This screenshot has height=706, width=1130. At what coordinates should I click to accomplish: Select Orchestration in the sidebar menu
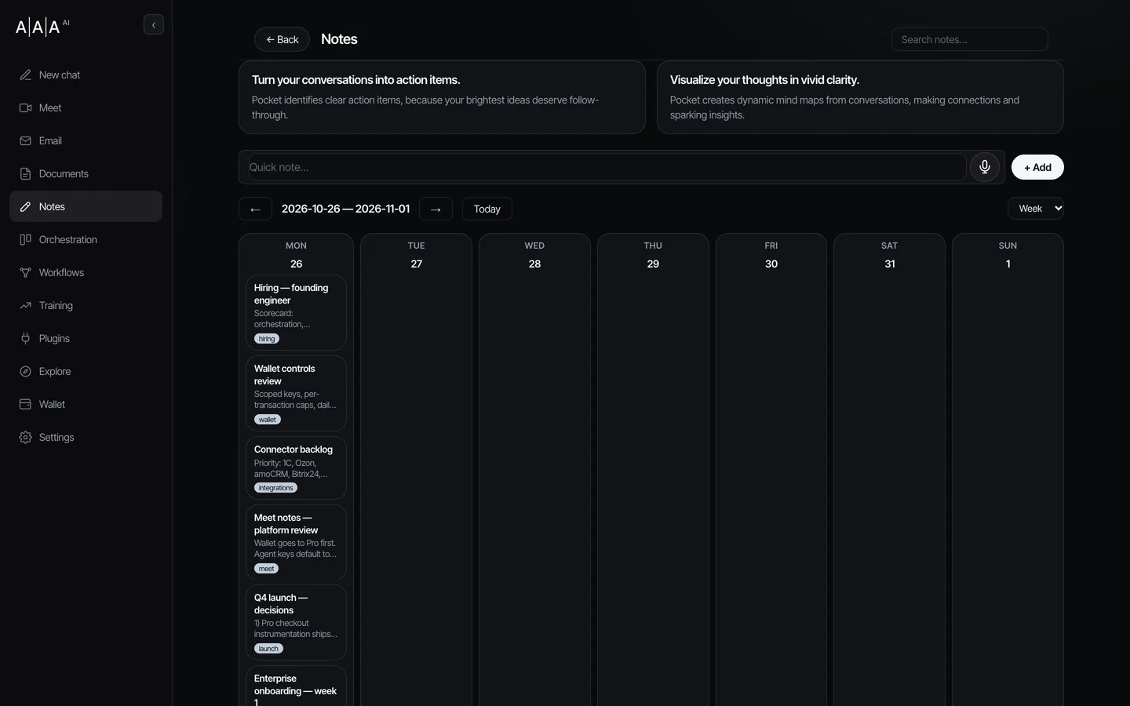click(68, 240)
